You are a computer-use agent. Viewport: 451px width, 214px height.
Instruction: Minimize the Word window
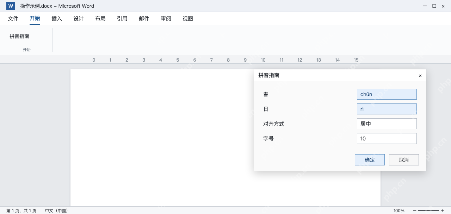(x=425, y=6)
